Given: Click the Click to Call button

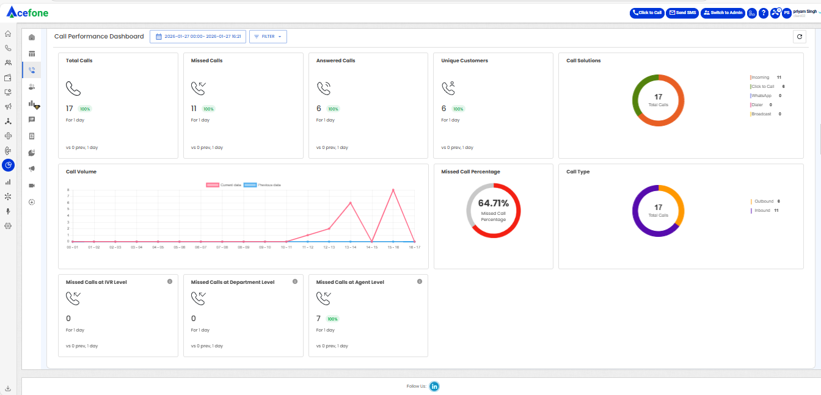Looking at the screenshot, I should click(647, 13).
